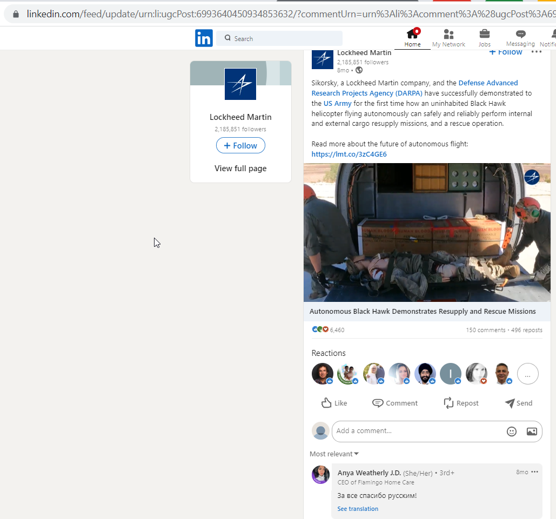Click reactor avatar wearing dark turban
Viewport: 556px width, 519px height.
click(x=425, y=374)
